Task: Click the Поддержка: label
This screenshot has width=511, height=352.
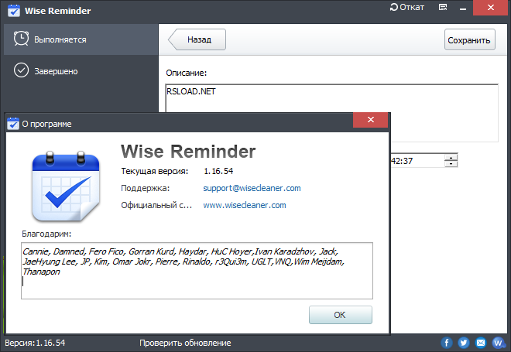Action: tap(146, 188)
